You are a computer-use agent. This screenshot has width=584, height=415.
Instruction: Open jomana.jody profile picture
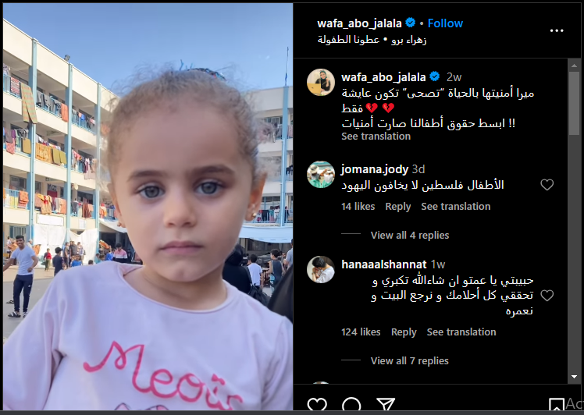pos(321,175)
